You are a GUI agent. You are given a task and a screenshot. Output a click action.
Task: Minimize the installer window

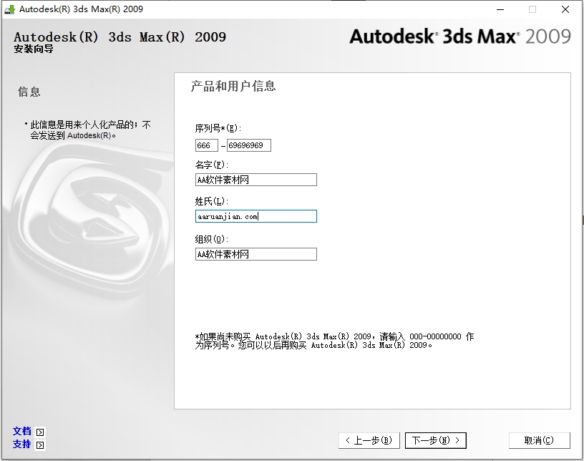coord(499,9)
